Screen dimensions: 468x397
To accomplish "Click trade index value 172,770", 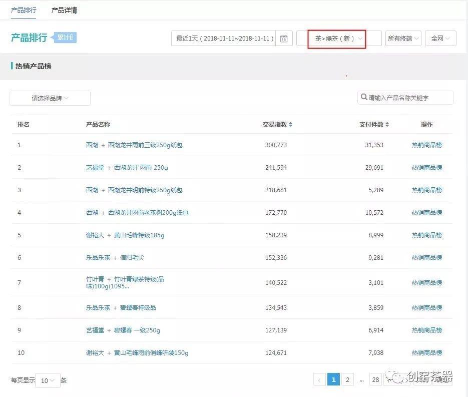I will (276, 213).
